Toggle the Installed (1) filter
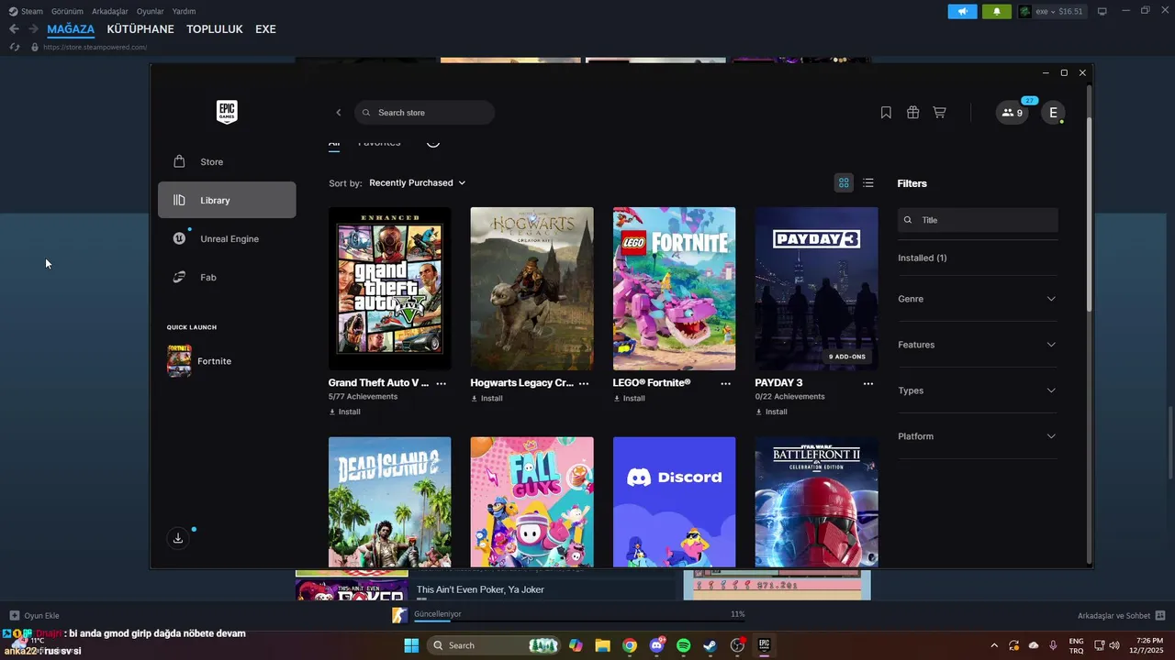Viewport: 1175px width, 660px height. click(x=923, y=258)
